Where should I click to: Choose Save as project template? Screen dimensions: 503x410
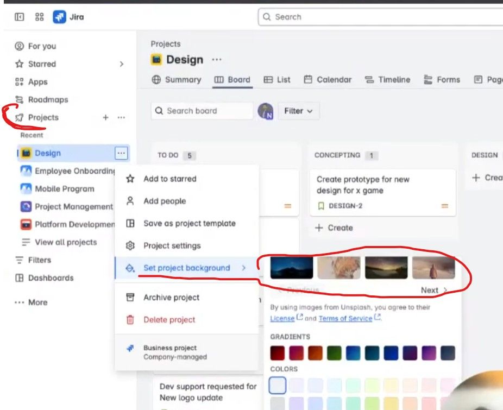[x=187, y=223]
